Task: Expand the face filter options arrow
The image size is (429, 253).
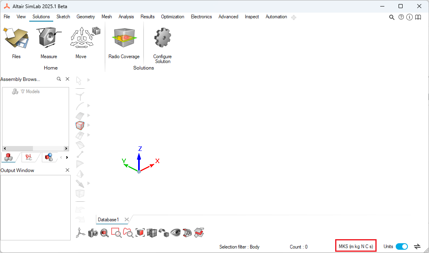Action: [x=89, y=115]
